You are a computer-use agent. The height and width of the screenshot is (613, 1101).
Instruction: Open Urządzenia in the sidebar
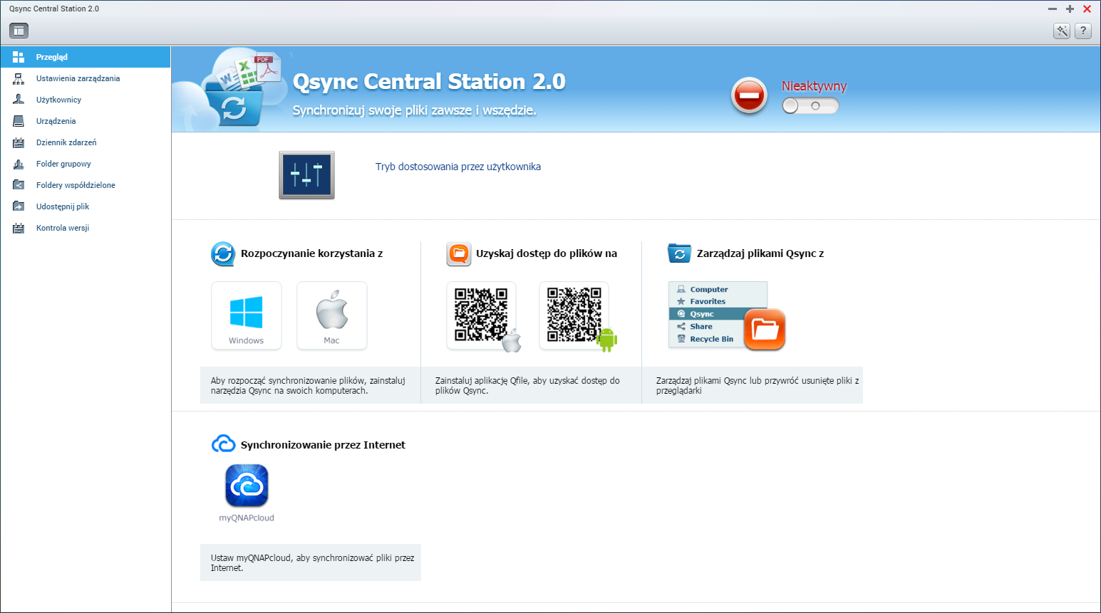click(86, 121)
